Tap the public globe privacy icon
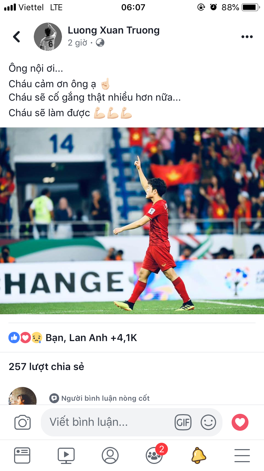 point(100,43)
